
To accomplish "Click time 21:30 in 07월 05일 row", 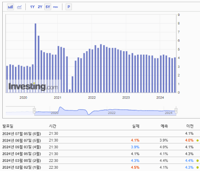I will click(x=53, y=133).
